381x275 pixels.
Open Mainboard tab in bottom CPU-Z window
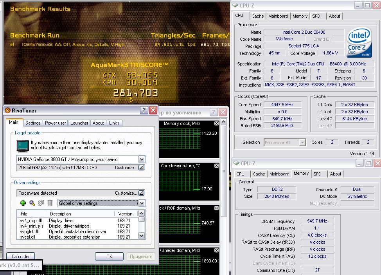point(279,174)
